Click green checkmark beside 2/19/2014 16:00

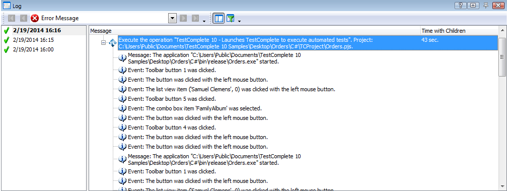click(6, 49)
